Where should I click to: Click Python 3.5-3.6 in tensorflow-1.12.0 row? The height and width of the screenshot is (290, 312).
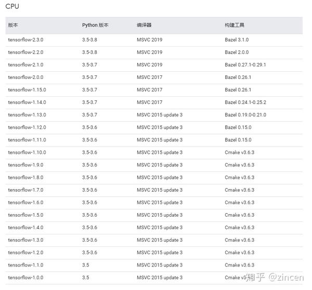(89, 127)
